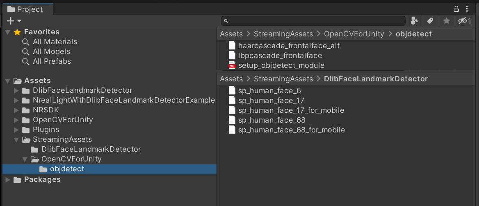The width and height of the screenshot is (479, 206).
Task: Select All Models saved search
Action: (x=51, y=51)
